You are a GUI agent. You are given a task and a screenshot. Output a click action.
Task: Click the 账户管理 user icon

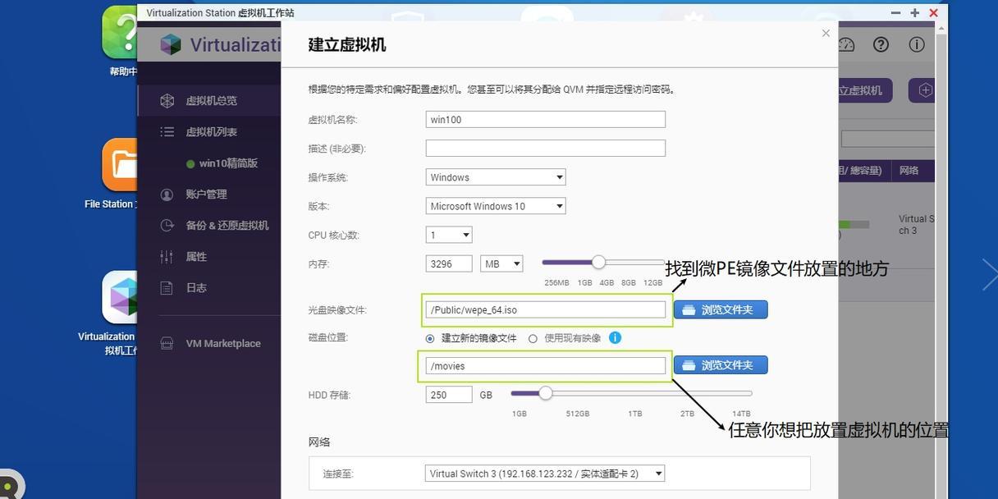pyautogui.click(x=167, y=195)
